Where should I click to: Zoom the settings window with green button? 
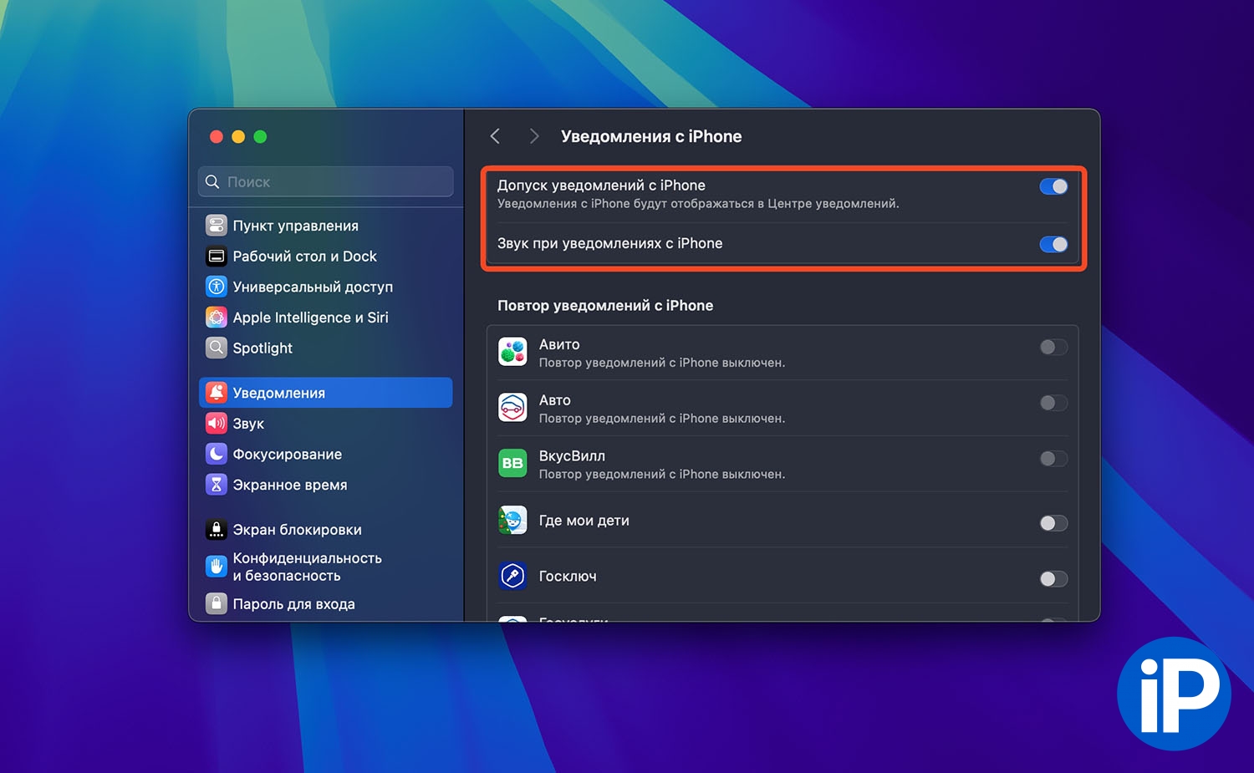[260, 136]
